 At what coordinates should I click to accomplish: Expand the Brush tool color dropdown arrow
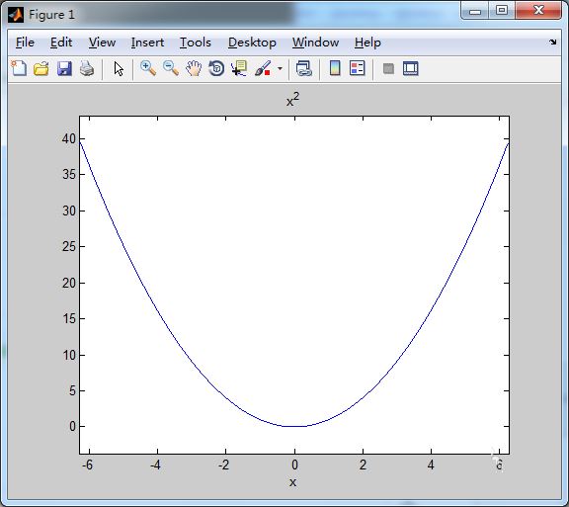pyautogui.click(x=280, y=68)
